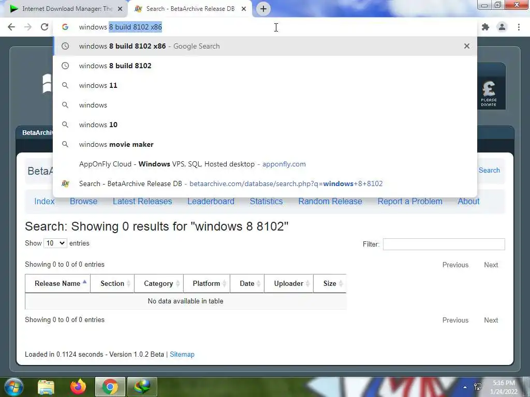This screenshot has height=397, width=530.
Task: Choose the 'windows 11' suggestion
Action: [x=265, y=85]
